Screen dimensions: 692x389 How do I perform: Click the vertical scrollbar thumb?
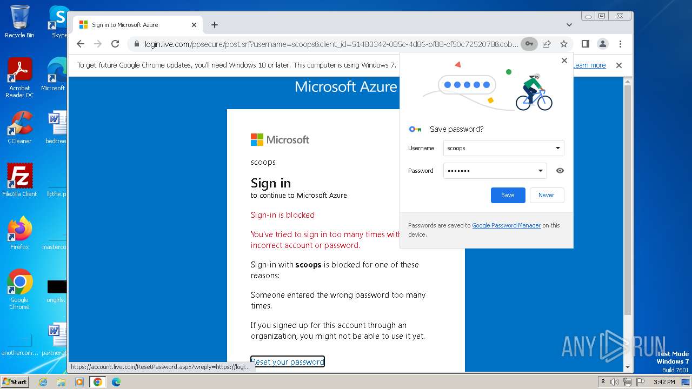(x=627, y=200)
